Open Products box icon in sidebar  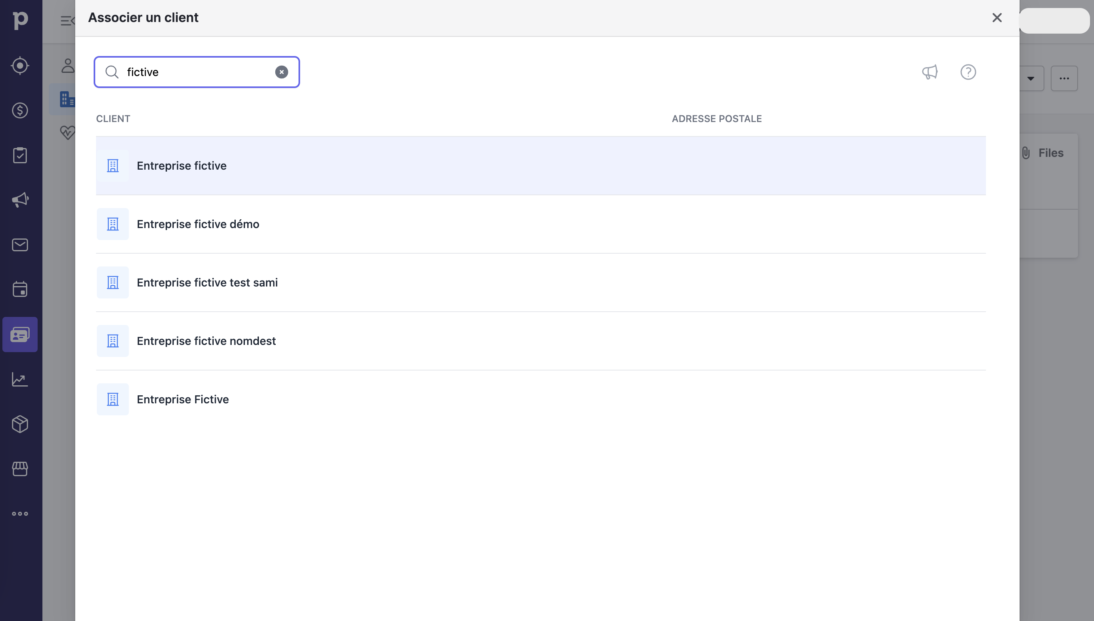(x=20, y=424)
